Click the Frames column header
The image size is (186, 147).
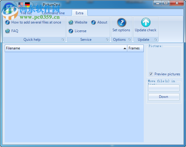point(135,48)
